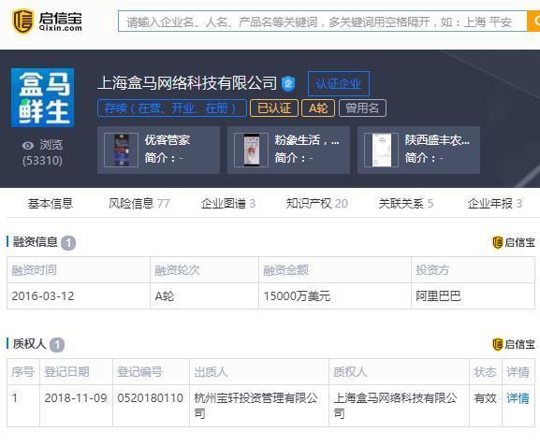The image size is (540, 446).
Task: Open the 优客管家 product thumbnail
Action: [122, 150]
